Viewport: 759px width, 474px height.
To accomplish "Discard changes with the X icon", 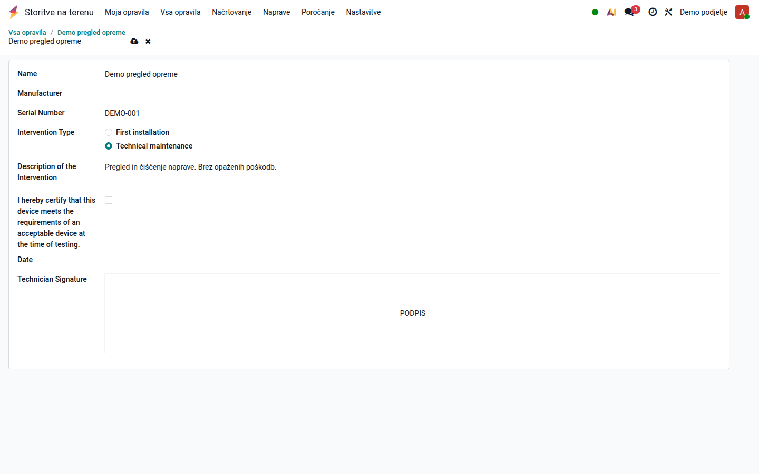I will tap(148, 41).
